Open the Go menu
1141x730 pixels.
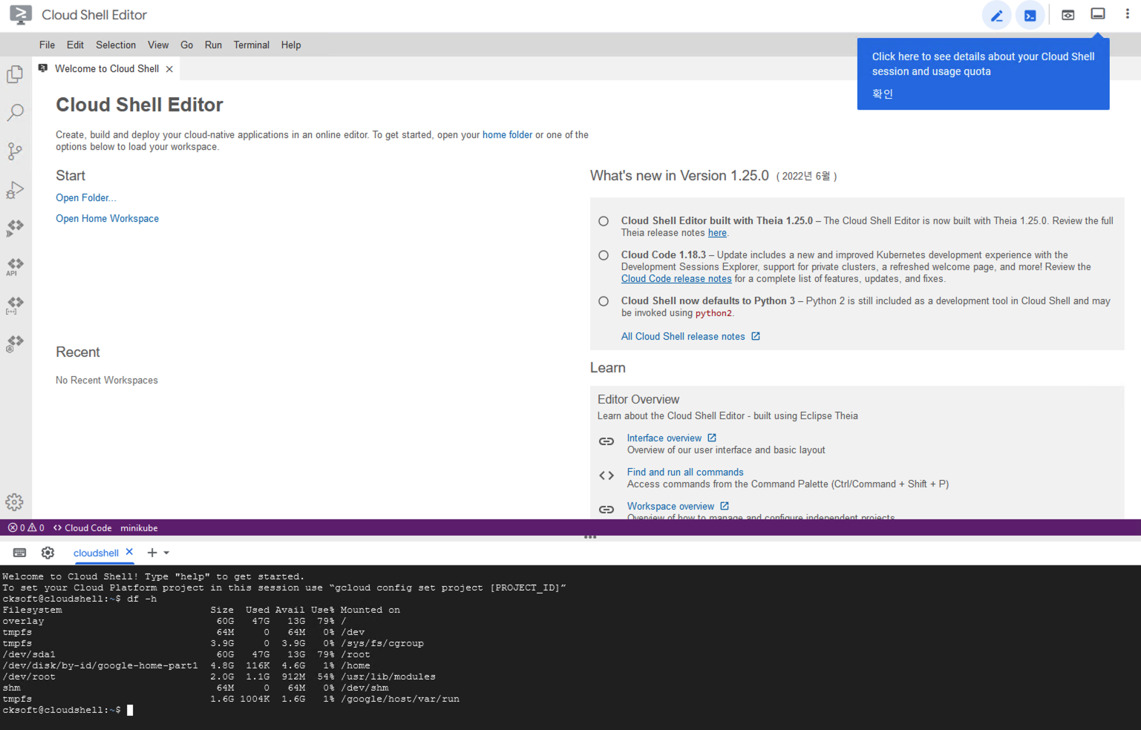point(187,45)
